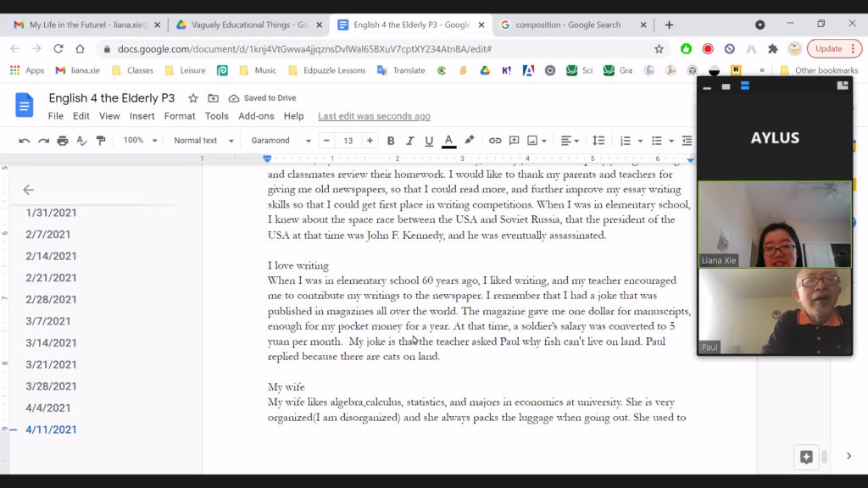
Task: Click the move to folder icon
Action: (x=213, y=98)
